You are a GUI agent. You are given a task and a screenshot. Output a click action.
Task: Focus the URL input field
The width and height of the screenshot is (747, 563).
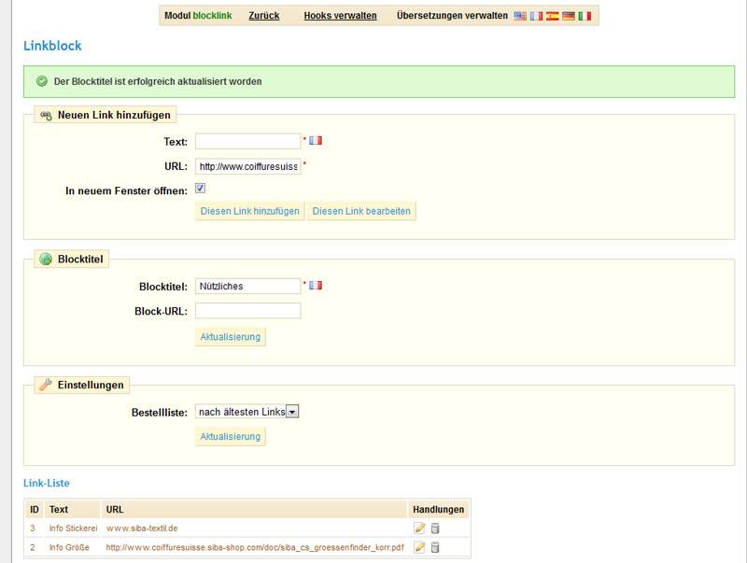point(247,166)
